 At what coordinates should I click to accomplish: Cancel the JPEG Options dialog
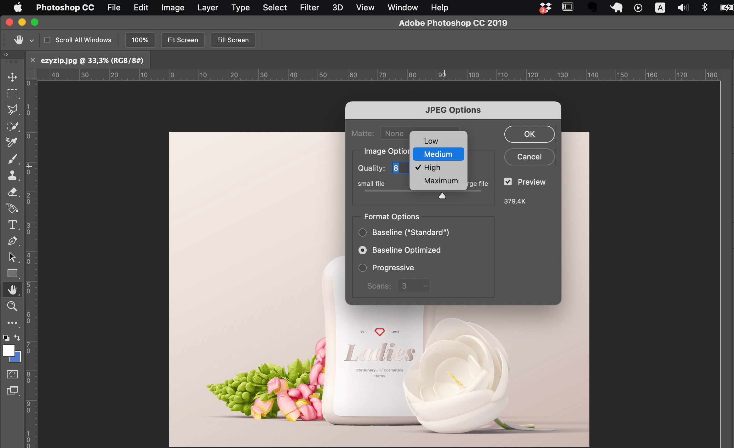529,157
